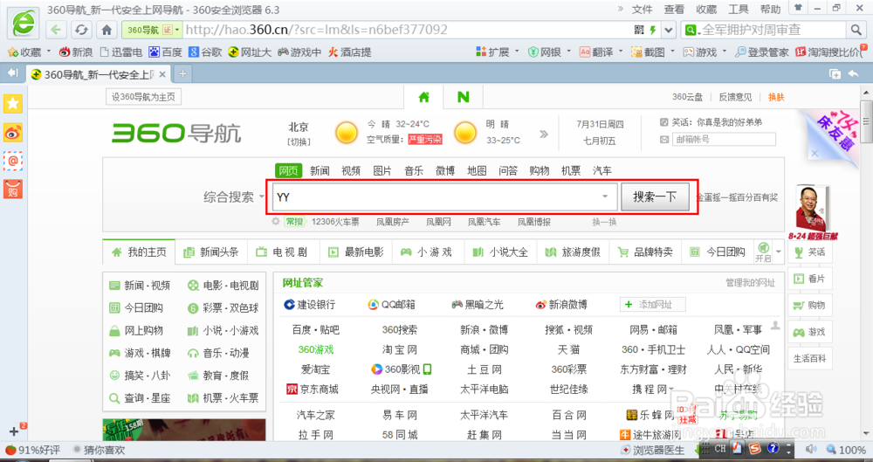The width and height of the screenshot is (873, 462).
Task: Open the sidebar favorites star icon
Action: tap(13, 103)
